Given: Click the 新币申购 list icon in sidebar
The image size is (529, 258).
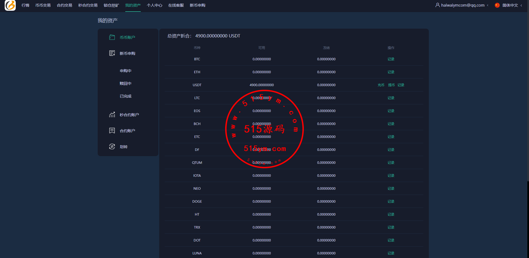Looking at the screenshot, I should pyautogui.click(x=112, y=53).
